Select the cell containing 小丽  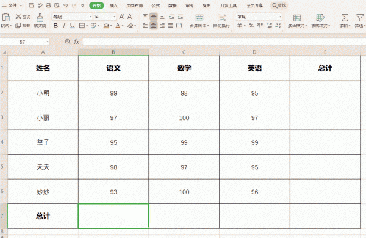coord(43,117)
